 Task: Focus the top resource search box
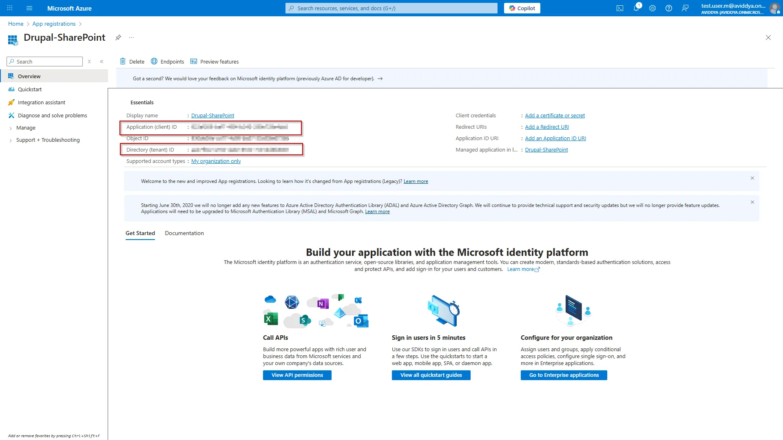pos(391,8)
